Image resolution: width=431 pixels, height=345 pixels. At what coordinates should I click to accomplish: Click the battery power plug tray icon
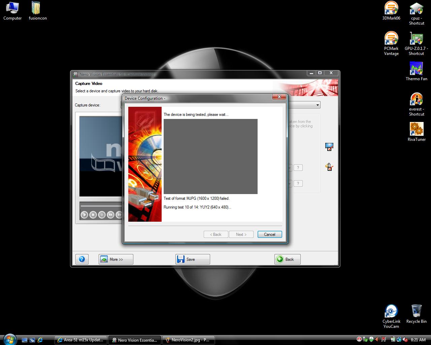393,340
